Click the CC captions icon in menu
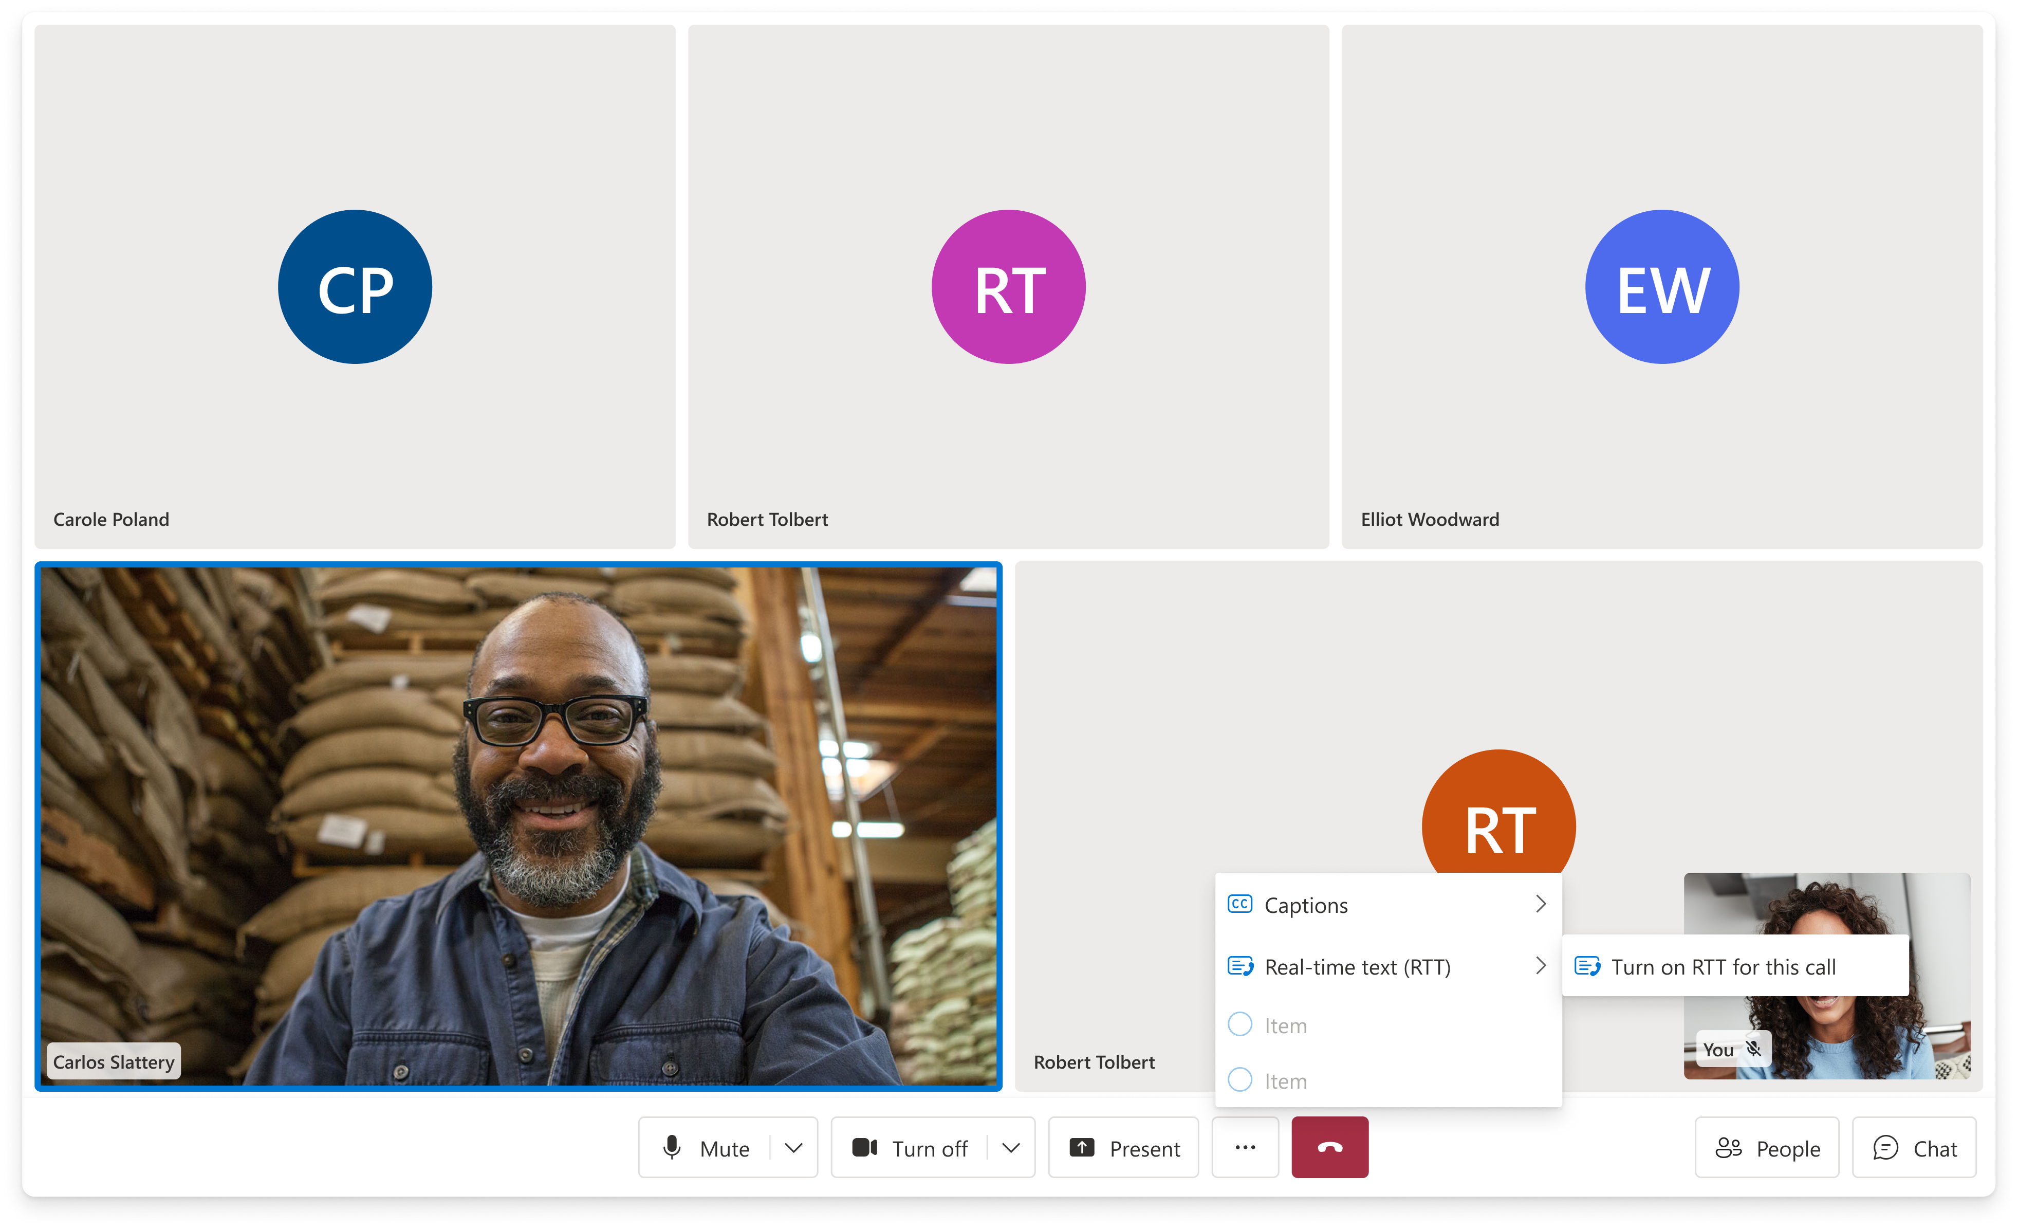This screenshot has height=1229, width=2018. [x=1239, y=904]
